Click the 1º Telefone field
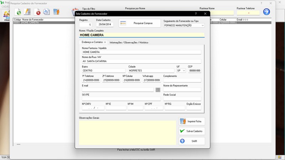This screenshot has height=160, width=285. (91, 80)
